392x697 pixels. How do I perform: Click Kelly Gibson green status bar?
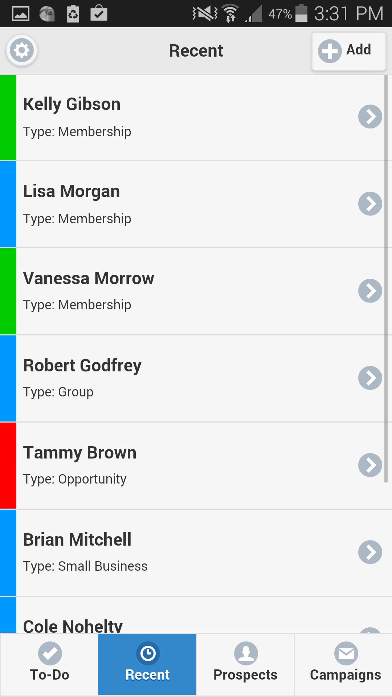tap(8, 118)
